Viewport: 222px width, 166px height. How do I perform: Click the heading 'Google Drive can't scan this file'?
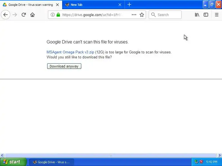[x=87, y=42]
